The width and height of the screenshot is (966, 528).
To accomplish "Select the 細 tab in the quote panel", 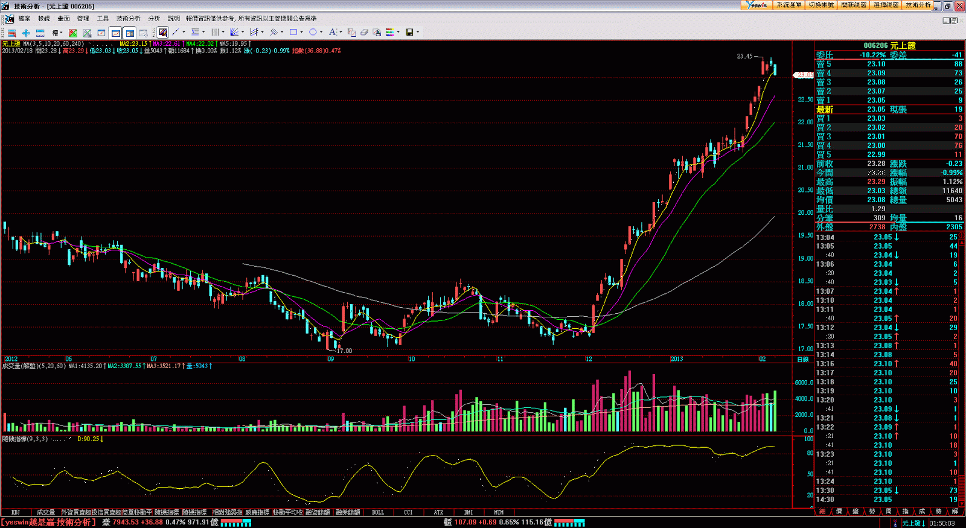I will coord(822,512).
